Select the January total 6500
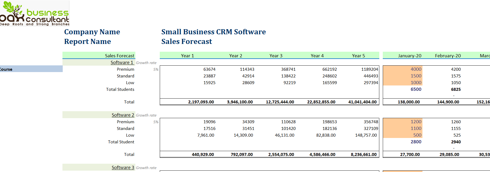490x172 pixels. [416, 89]
